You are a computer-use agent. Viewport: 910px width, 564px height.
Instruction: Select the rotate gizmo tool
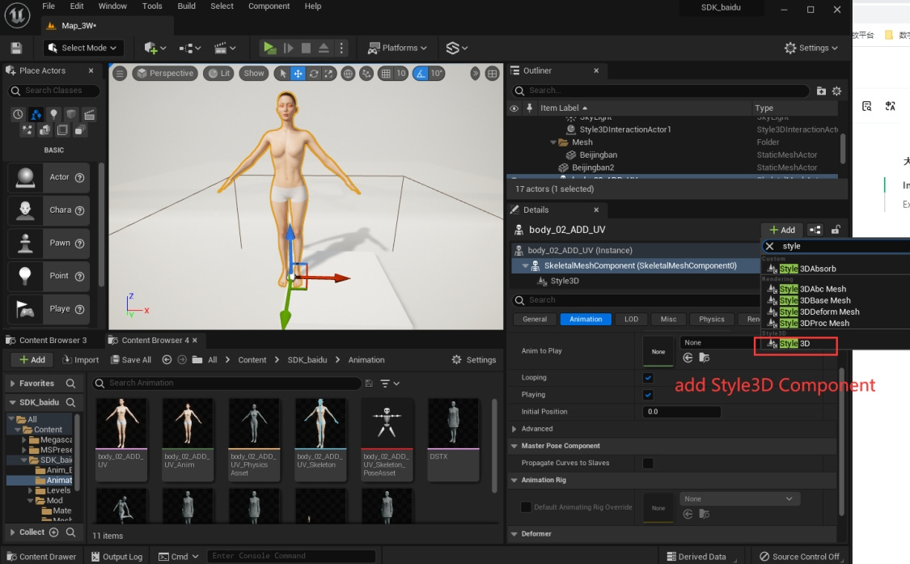[x=313, y=73]
